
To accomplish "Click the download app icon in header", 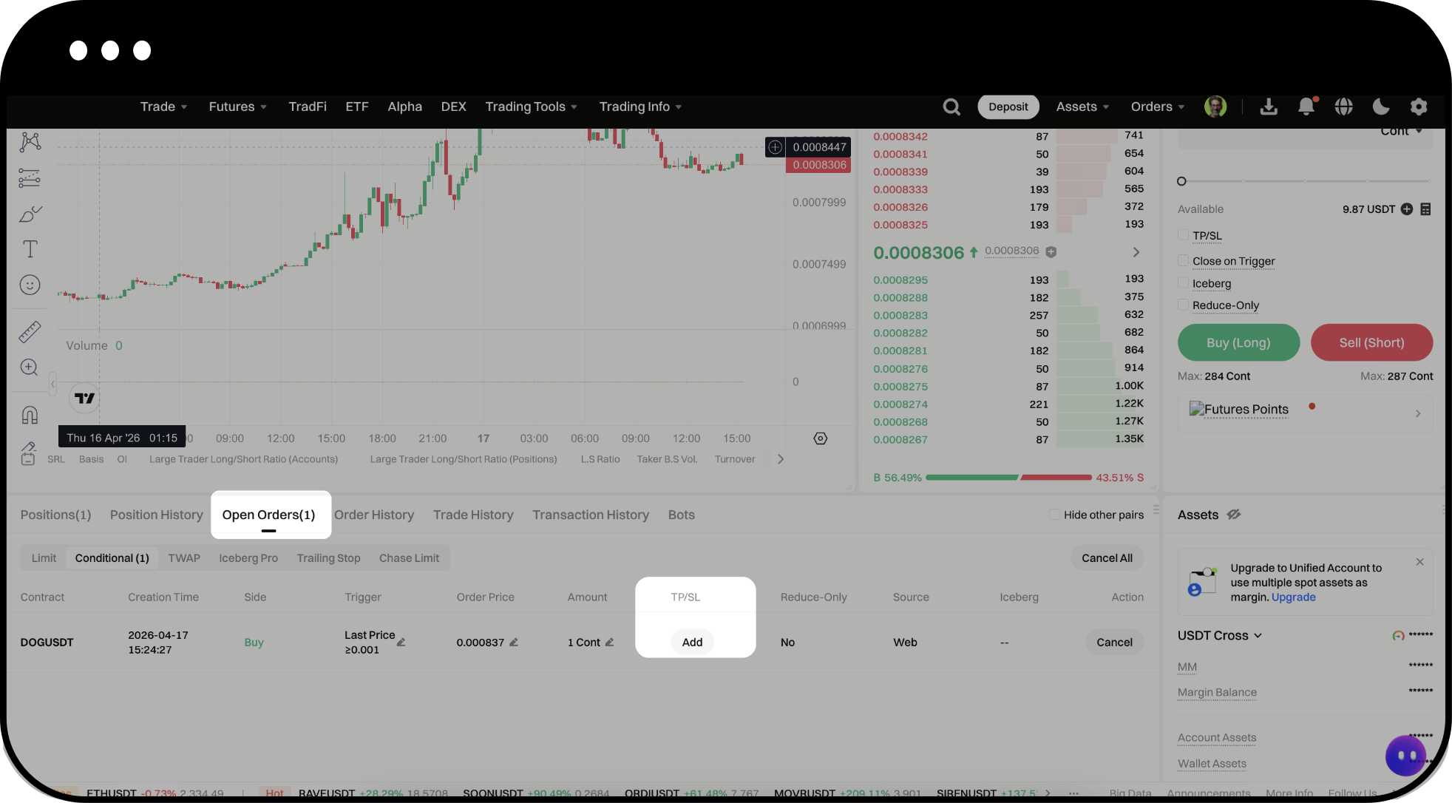I will (1269, 106).
